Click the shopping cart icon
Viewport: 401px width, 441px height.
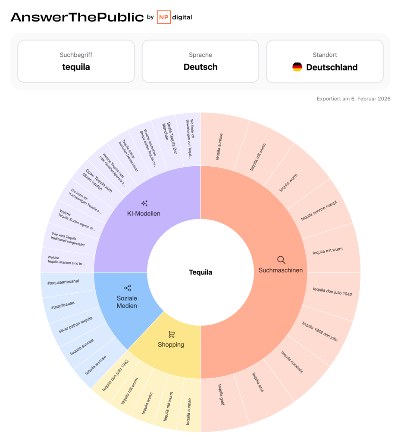tap(171, 334)
